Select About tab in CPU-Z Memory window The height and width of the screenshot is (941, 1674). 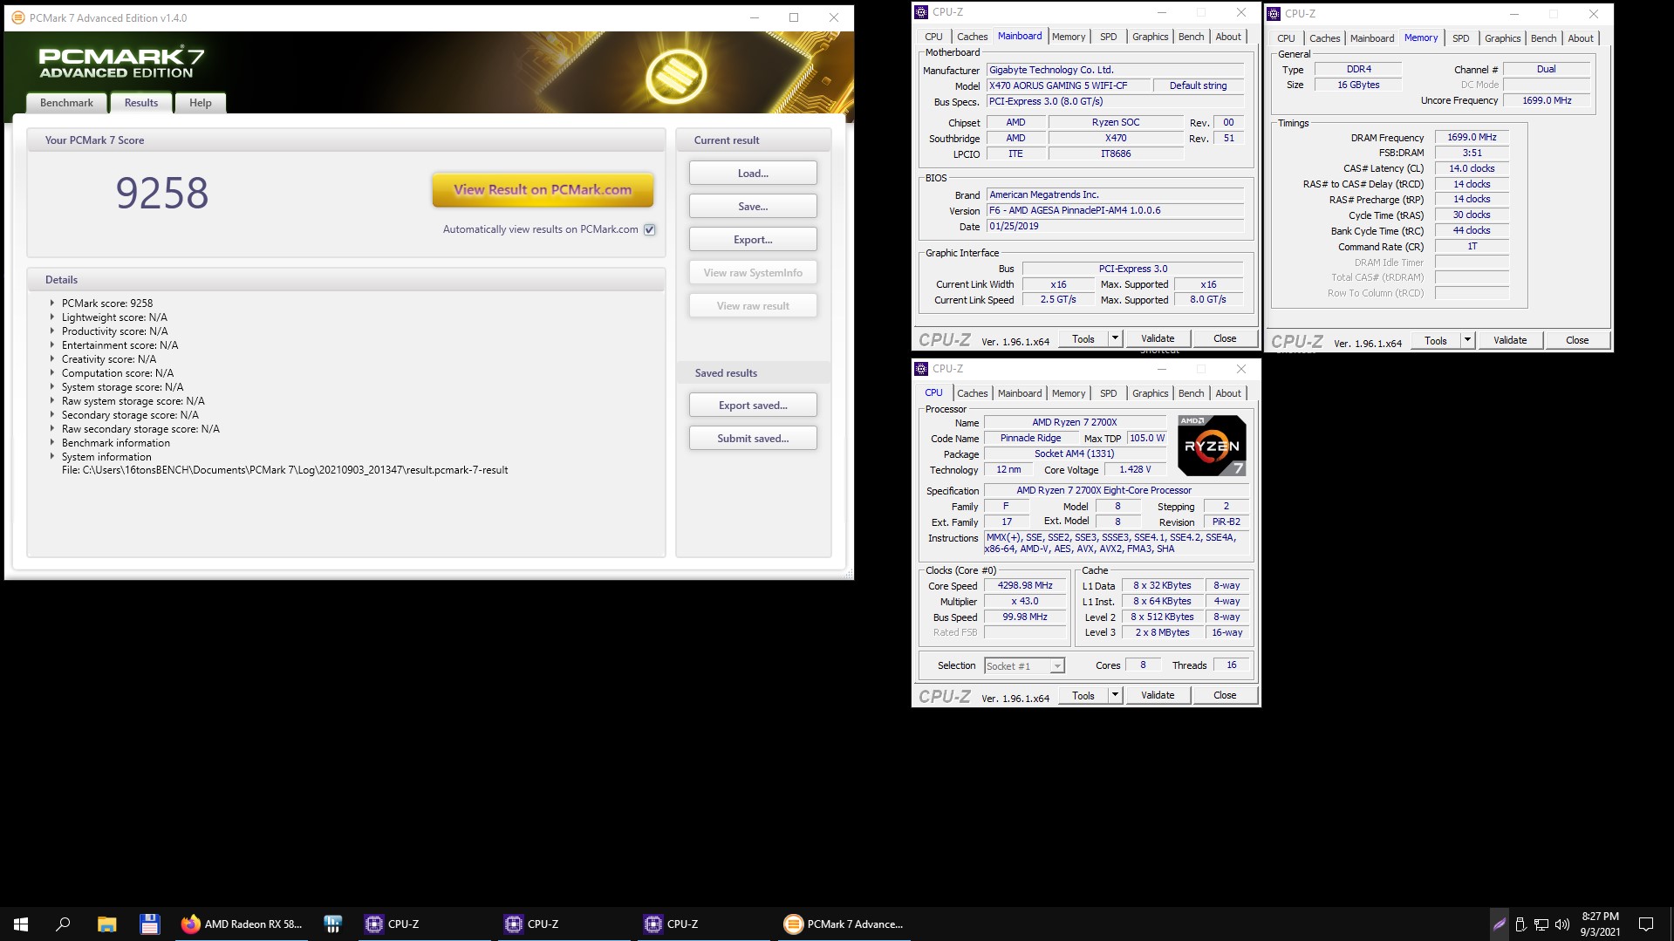tap(1581, 38)
